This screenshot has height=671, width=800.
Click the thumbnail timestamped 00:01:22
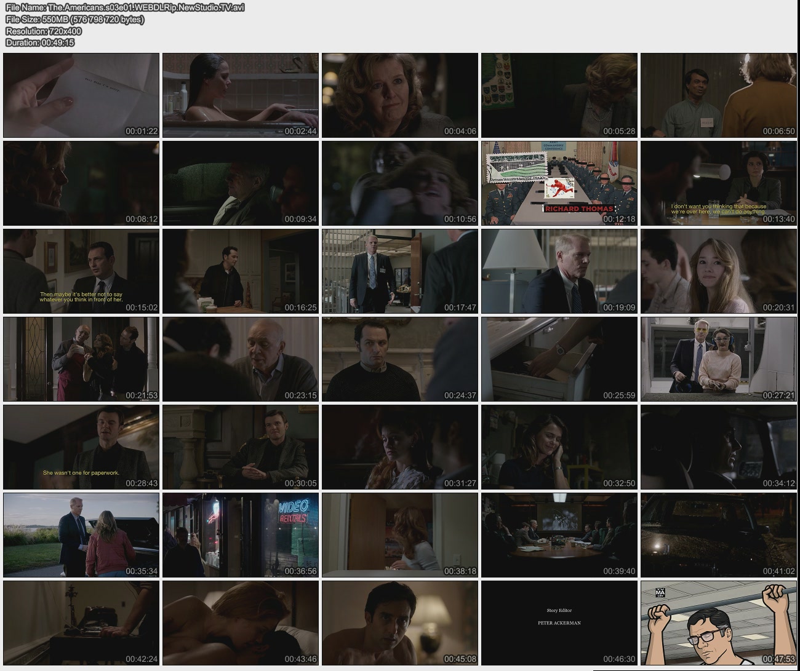81,95
